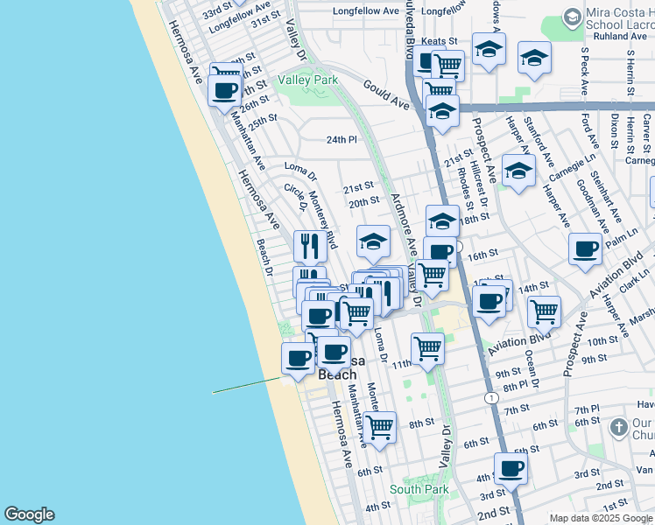655x525 pixels.
Task: Click the shopping cart marker near 8th St
Action: tap(379, 428)
